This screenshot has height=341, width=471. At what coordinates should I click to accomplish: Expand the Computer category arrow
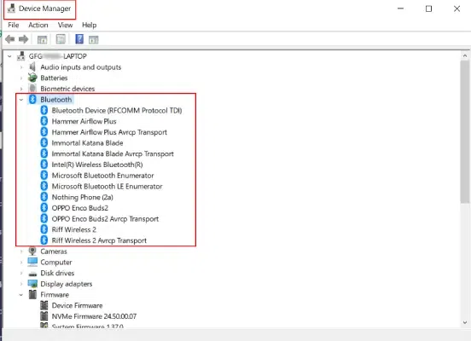coord(21,262)
